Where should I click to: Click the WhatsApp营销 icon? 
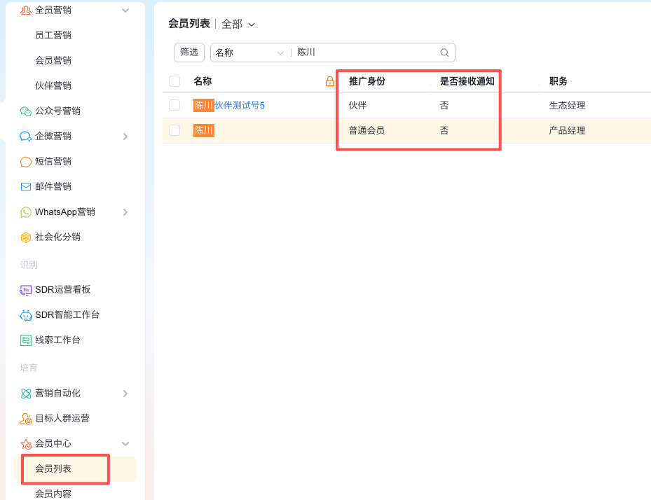pyautogui.click(x=26, y=212)
